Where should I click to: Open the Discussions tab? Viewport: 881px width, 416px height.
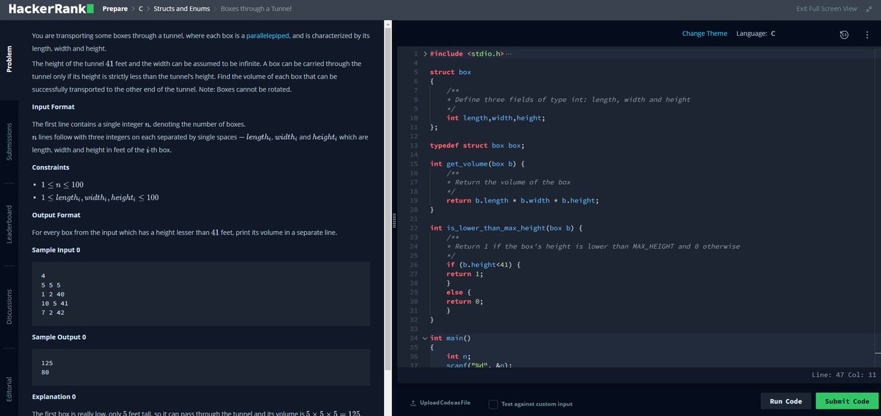(x=9, y=306)
